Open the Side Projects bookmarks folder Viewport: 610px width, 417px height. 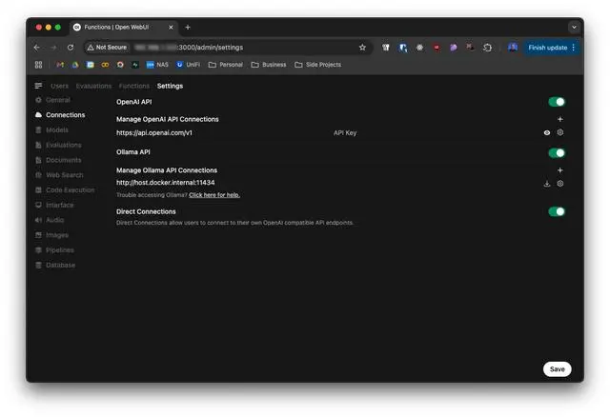point(317,65)
